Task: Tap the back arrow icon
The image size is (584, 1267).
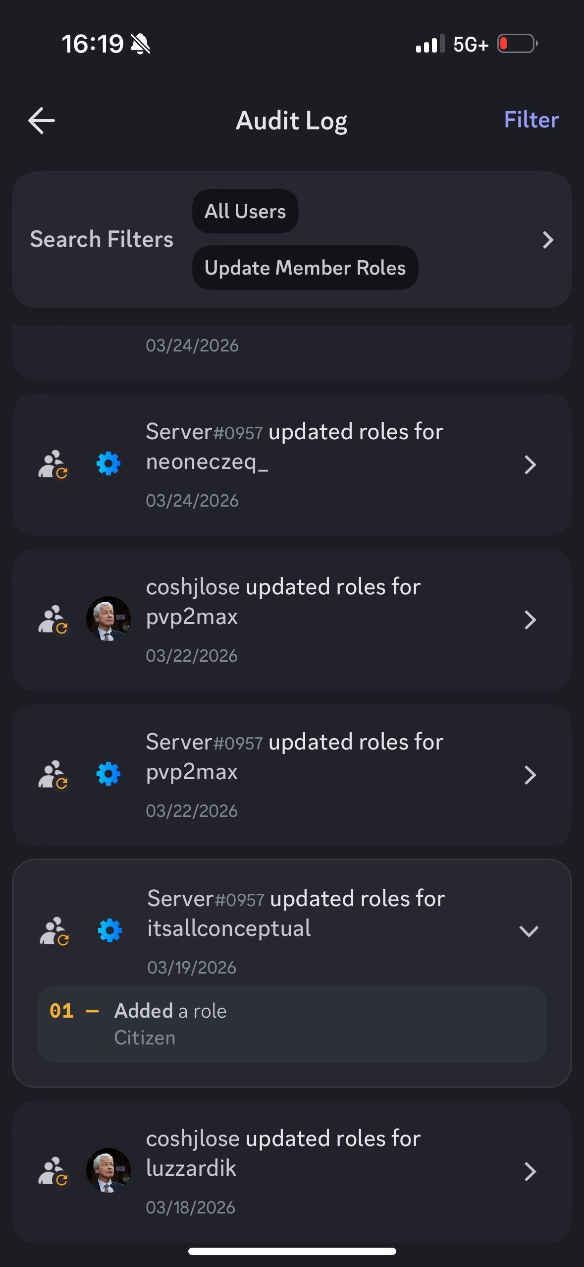Action: point(42,120)
